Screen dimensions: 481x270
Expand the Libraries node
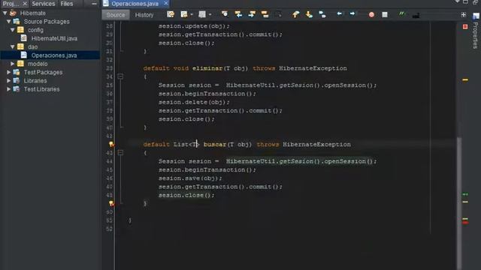[x=8, y=81]
